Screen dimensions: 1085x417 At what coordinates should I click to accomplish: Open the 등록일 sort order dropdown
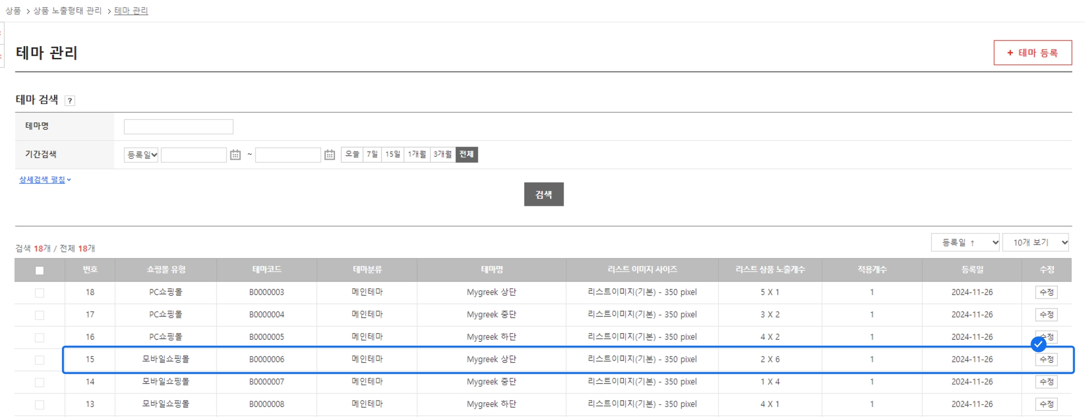(x=965, y=243)
